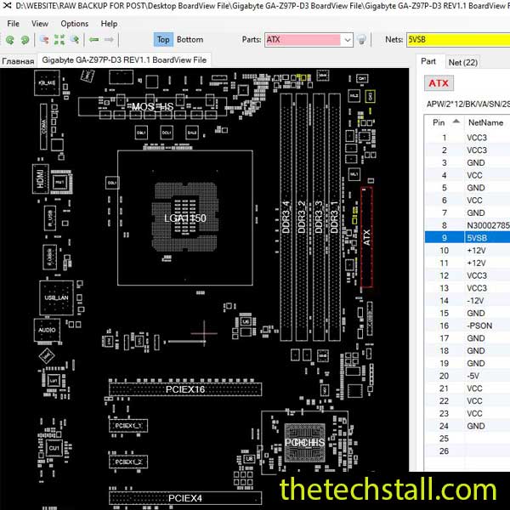Click the toolbar icon right of the fit-to-window icon
This screenshot has height=510, width=510.
(x=75, y=39)
